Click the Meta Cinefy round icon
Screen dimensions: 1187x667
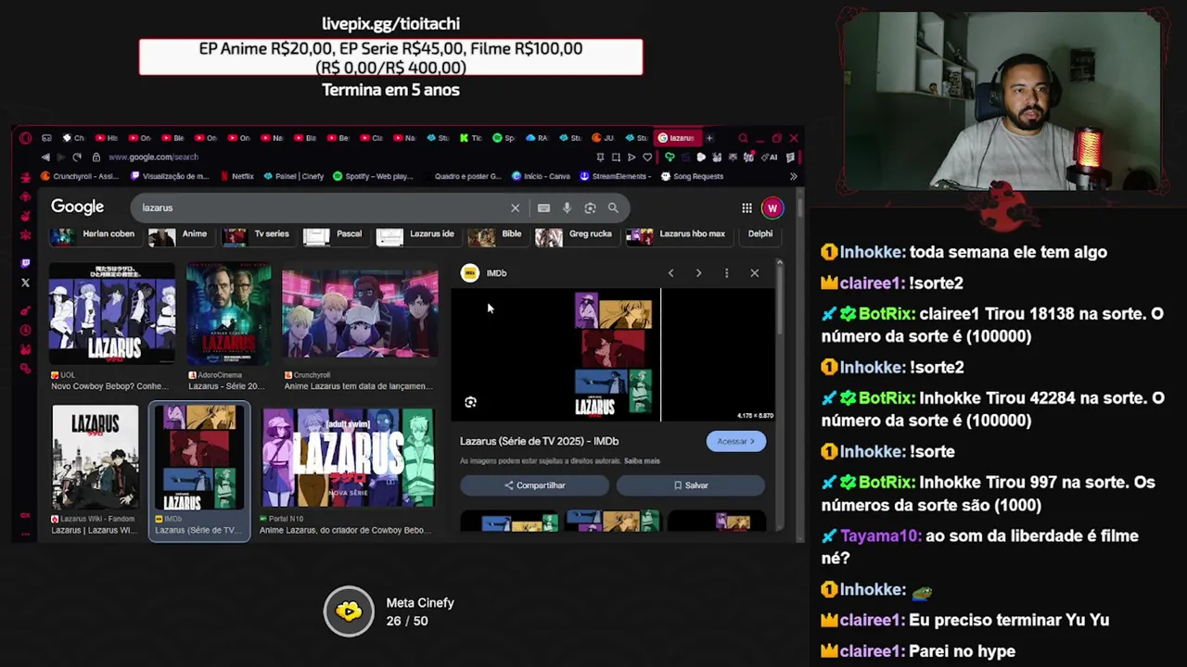tap(349, 611)
